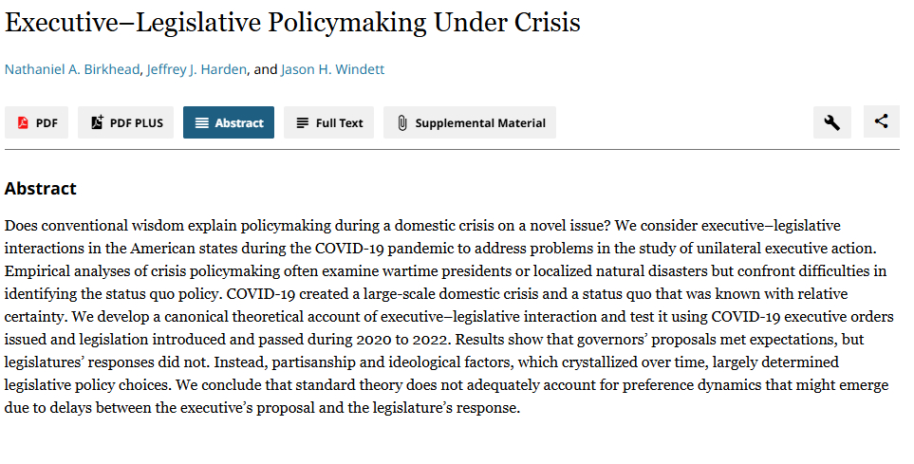Open the PDF PLUS version
The image size is (914, 464).
[137, 122]
